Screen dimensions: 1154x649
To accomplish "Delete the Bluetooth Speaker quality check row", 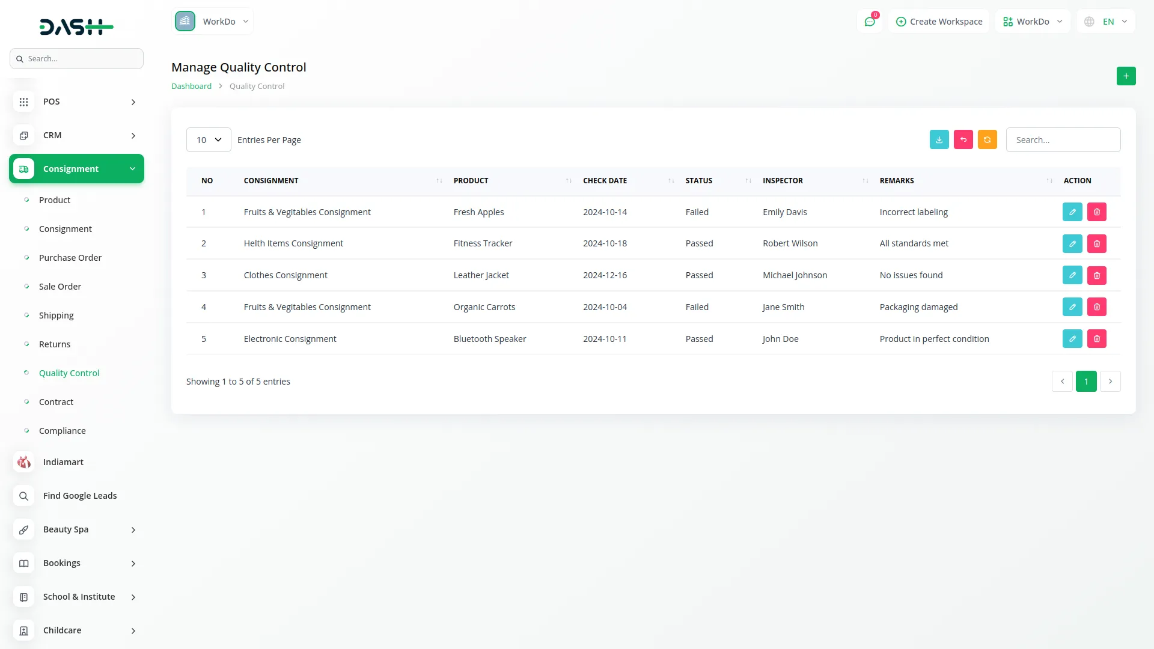I will 1096,338.
